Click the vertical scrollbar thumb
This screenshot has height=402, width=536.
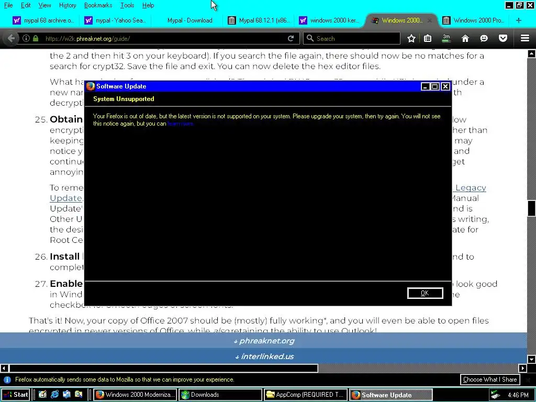(532, 208)
